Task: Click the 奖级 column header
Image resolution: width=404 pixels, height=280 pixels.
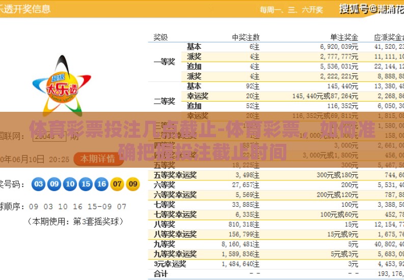Action: click(160, 38)
